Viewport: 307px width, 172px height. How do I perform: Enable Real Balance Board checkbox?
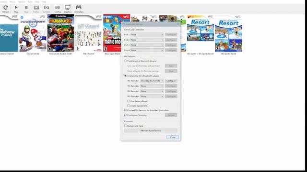129,101
